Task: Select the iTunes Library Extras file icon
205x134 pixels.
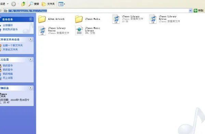Action: pyautogui.click(x=153, y=19)
